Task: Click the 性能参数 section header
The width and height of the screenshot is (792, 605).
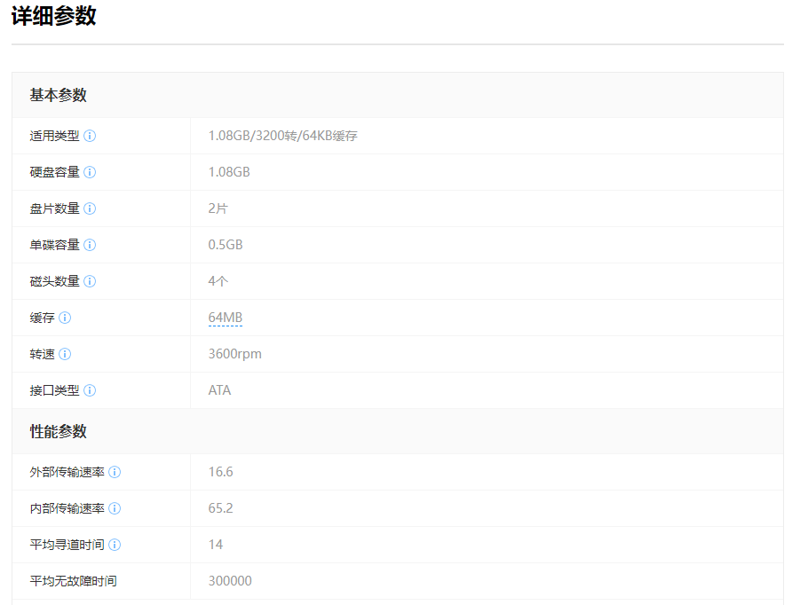Action: coord(59,431)
